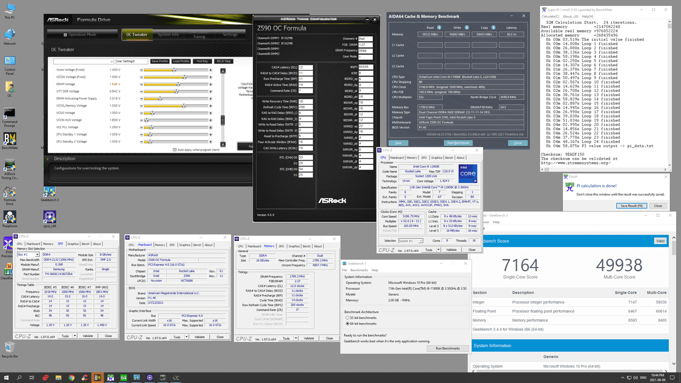Switch to System Info tab in Formula Drive

pos(168,35)
